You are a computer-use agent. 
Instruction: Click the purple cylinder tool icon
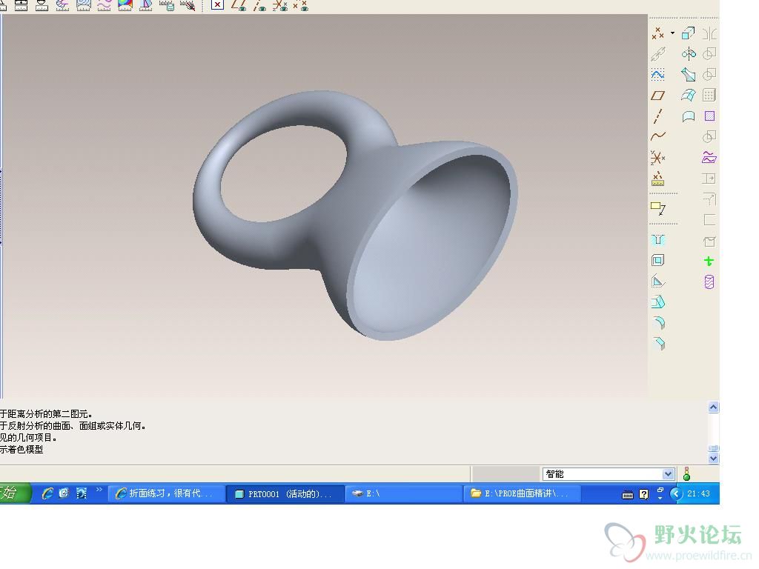pos(709,282)
